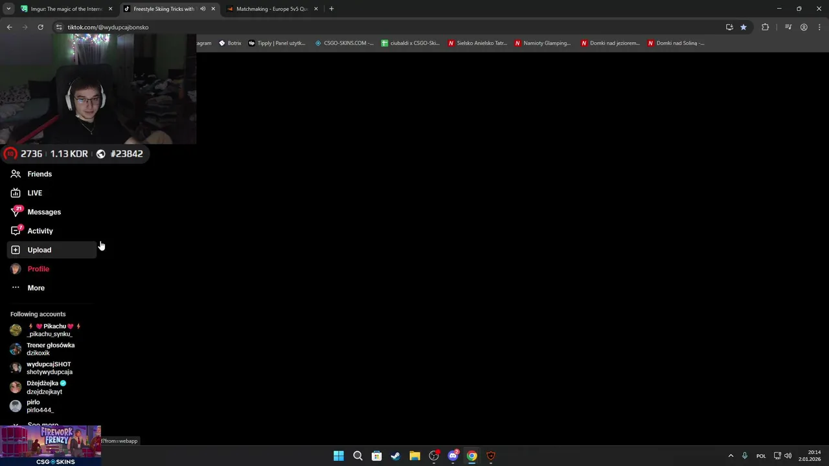Open the CSGO-SKINS.COM bookmark
Image resolution: width=829 pixels, height=466 pixels.
click(x=344, y=43)
